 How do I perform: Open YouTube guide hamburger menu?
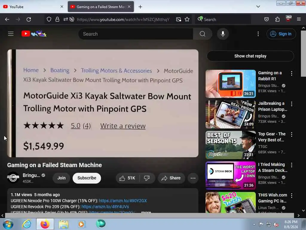pos(11,34)
